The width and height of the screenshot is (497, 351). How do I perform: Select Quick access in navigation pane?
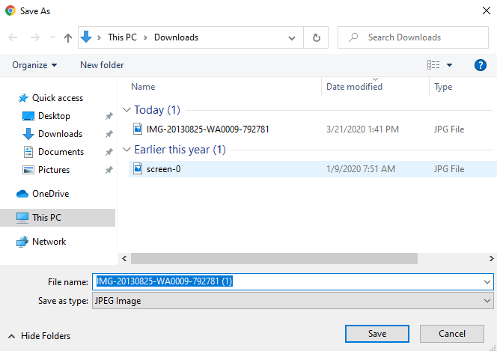pyautogui.click(x=58, y=98)
